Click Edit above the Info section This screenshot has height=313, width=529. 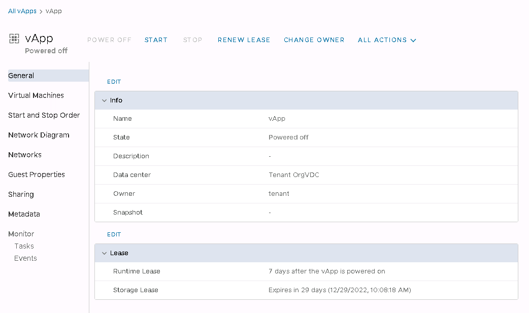point(114,82)
